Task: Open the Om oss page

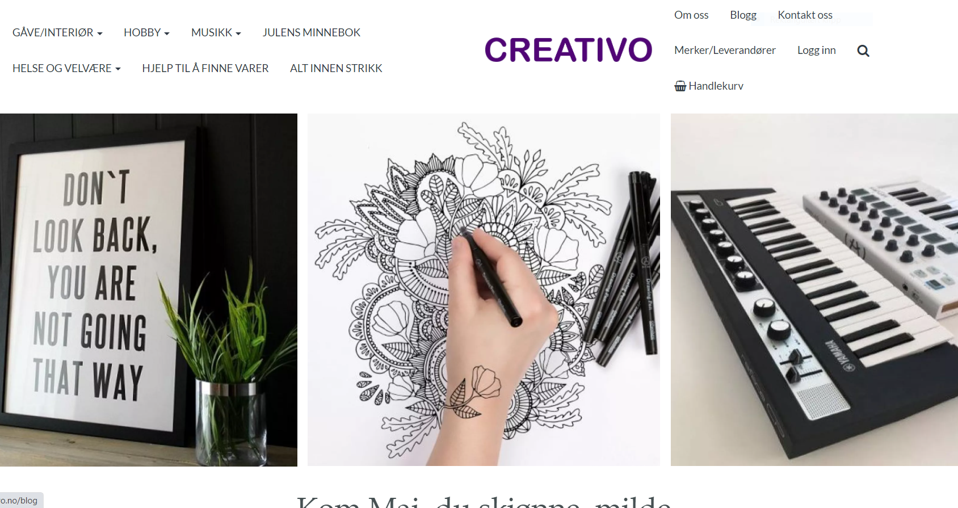Action: [x=691, y=15]
